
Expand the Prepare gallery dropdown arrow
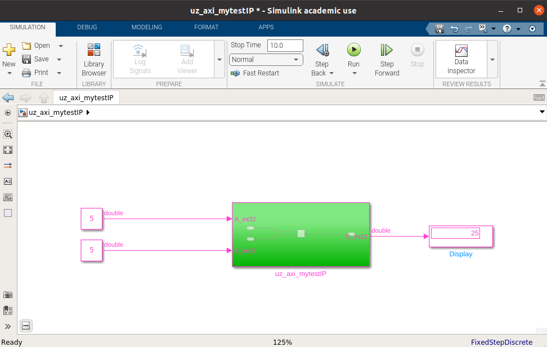pyautogui.click(x=219, y=59)
